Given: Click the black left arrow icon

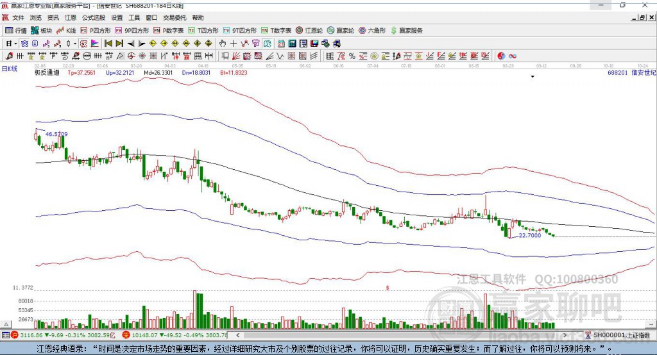Looking at the screenshot, I should 131,44.
